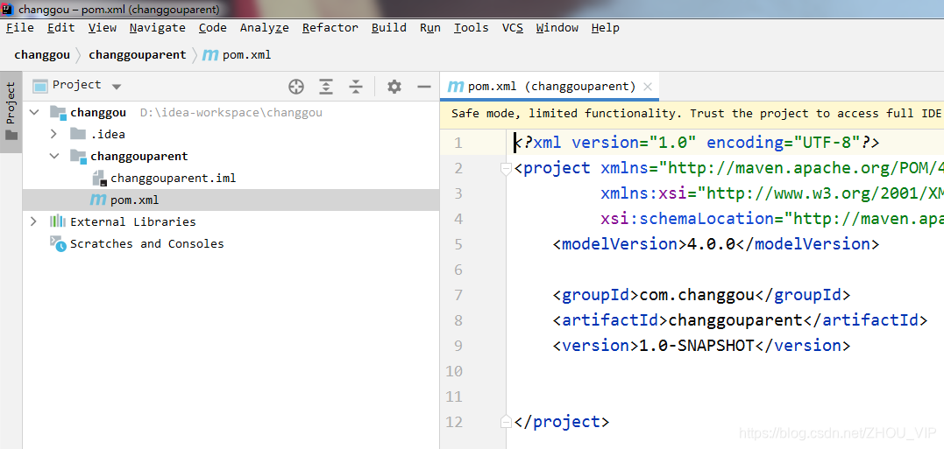Click the modelVersion value 4.0.0

(x=712, y=245)
